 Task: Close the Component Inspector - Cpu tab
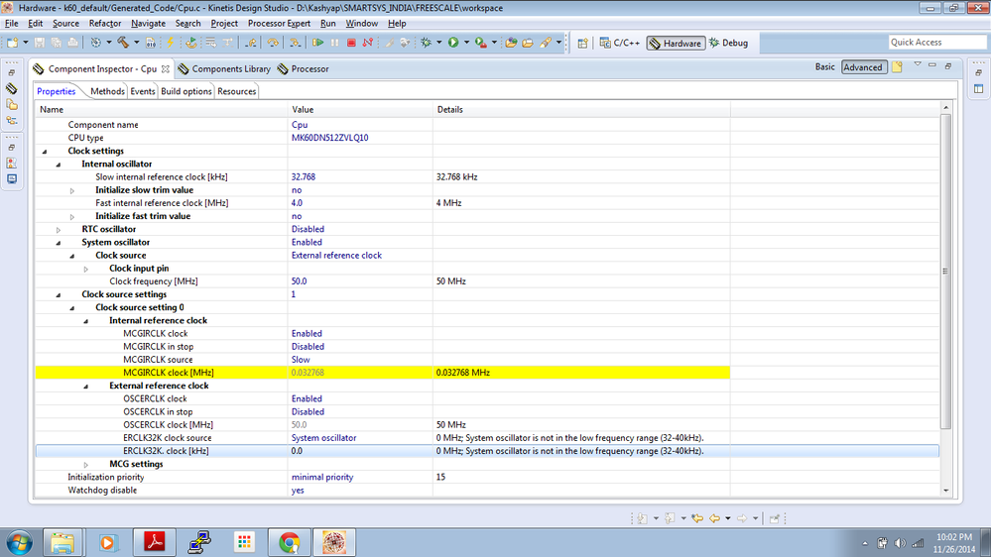pyautogui.click(x=165, y=68)
